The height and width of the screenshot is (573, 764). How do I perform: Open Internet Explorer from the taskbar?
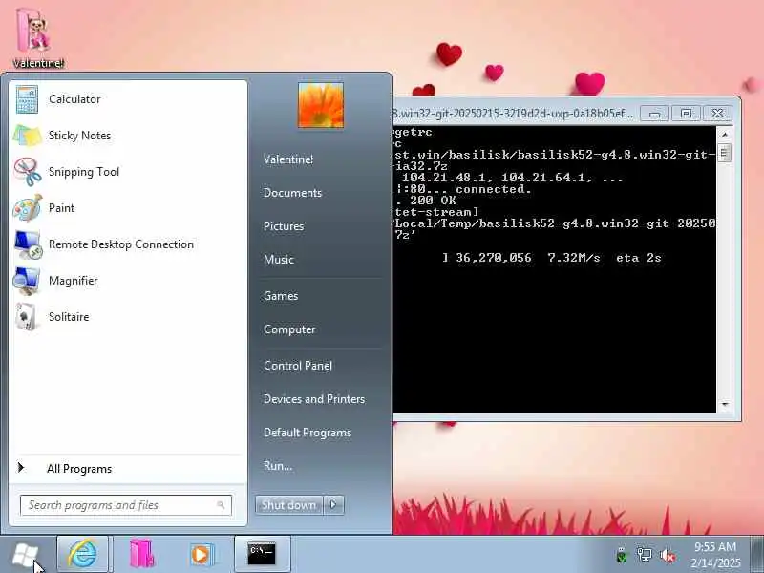pyautogui.click(x=82, y=554)
